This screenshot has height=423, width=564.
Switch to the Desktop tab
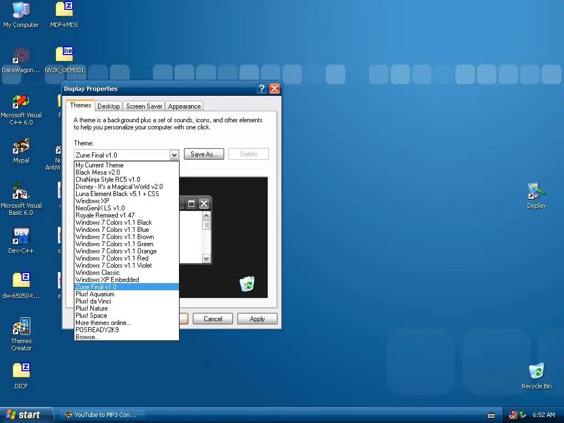coord(109,106)
